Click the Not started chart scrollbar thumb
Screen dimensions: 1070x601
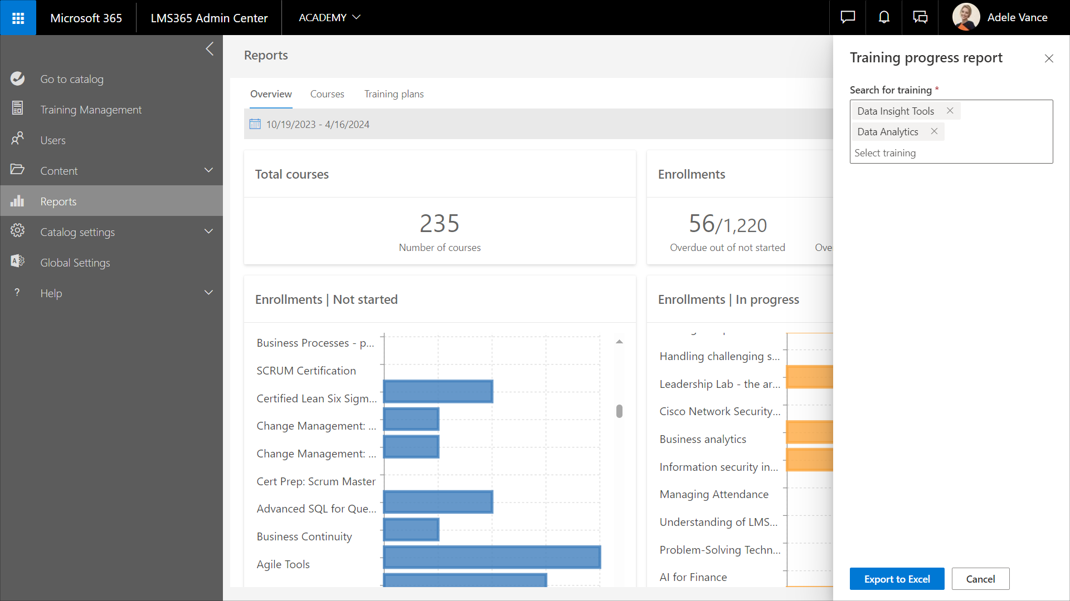[x=619, y=411]
